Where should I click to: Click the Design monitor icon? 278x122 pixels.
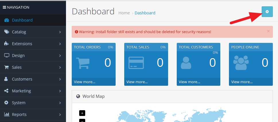pos(7,55)
